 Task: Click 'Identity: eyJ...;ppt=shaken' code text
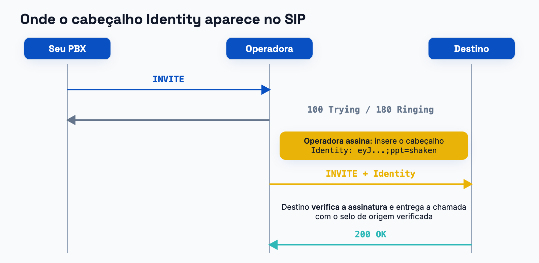pyautogui.click(x=374, y=150)
